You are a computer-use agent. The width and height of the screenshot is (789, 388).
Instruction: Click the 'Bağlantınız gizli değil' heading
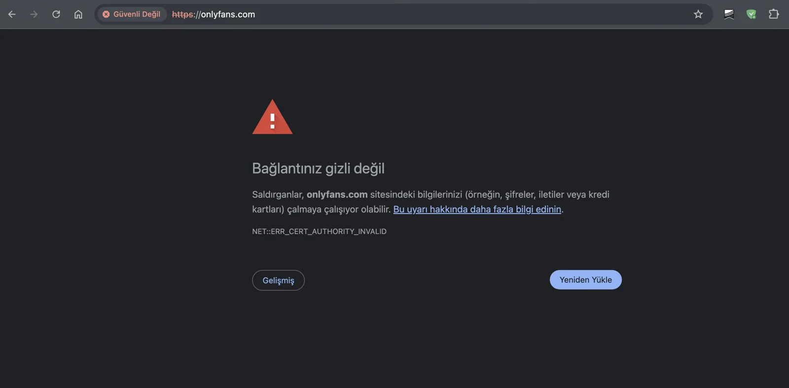(318, 169)
